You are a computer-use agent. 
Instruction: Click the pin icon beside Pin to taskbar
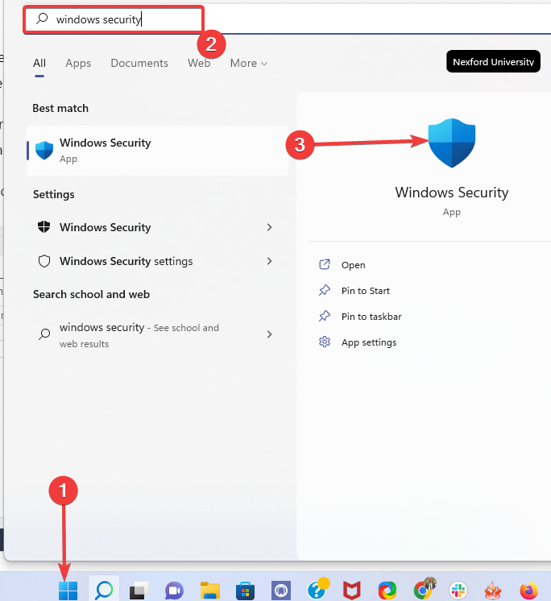click(325, 316)
